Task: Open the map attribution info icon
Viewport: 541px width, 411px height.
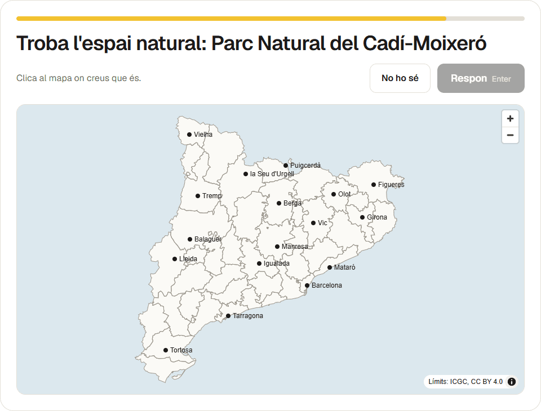Action: [512, 382]
